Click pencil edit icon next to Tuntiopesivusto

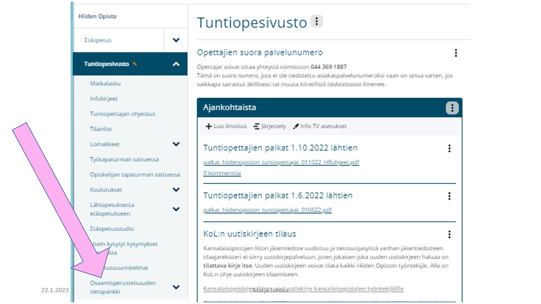point(135,64)
